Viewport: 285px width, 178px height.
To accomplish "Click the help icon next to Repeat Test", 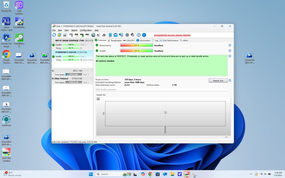I will (230, 81).
